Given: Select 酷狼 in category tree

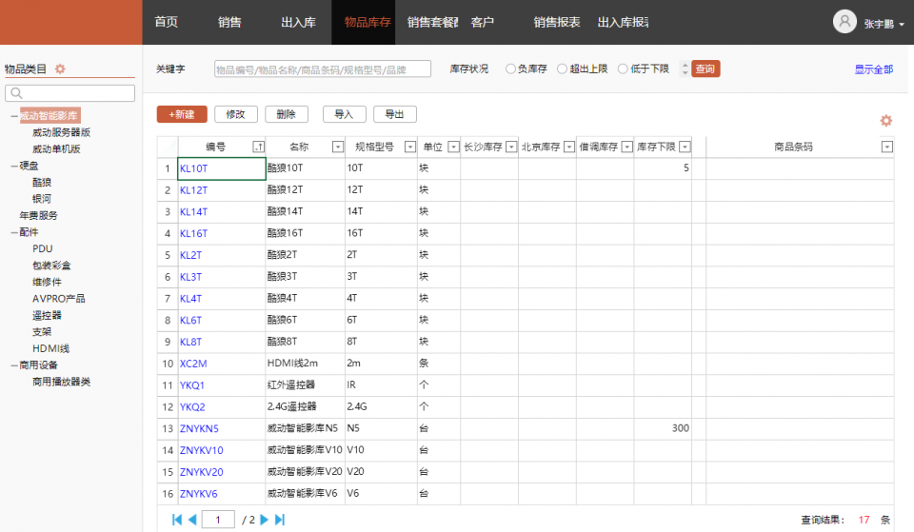Looking at the screenshot, I should (42, 183).
